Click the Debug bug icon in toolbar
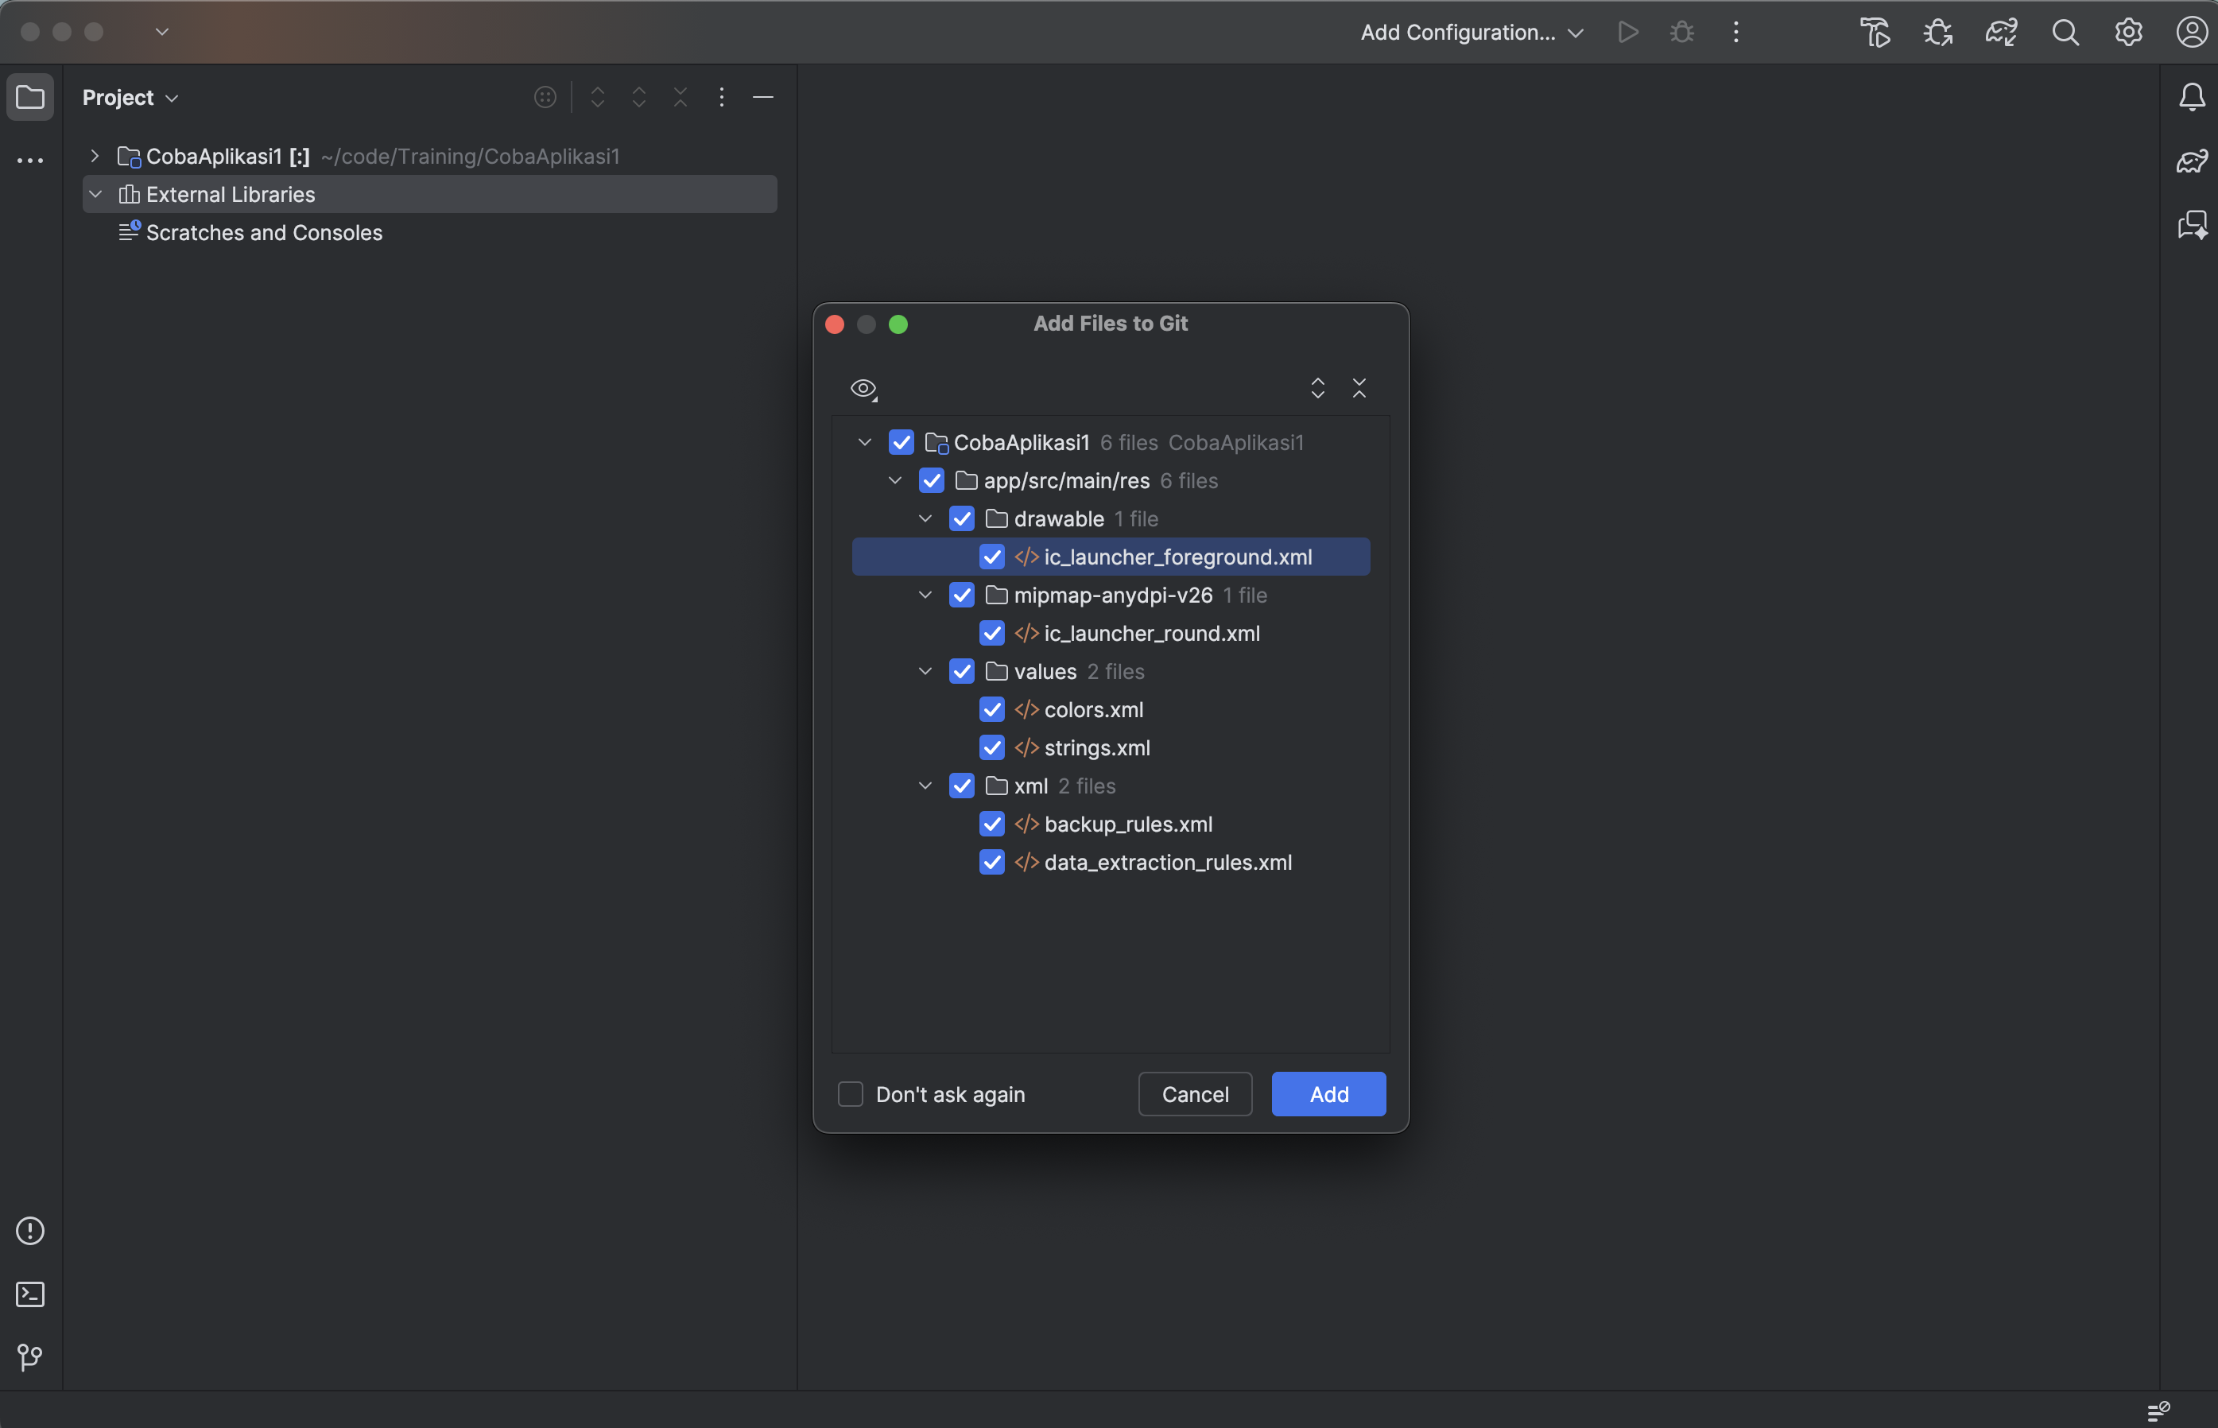2218x1428 pixels. [1681, 33]
